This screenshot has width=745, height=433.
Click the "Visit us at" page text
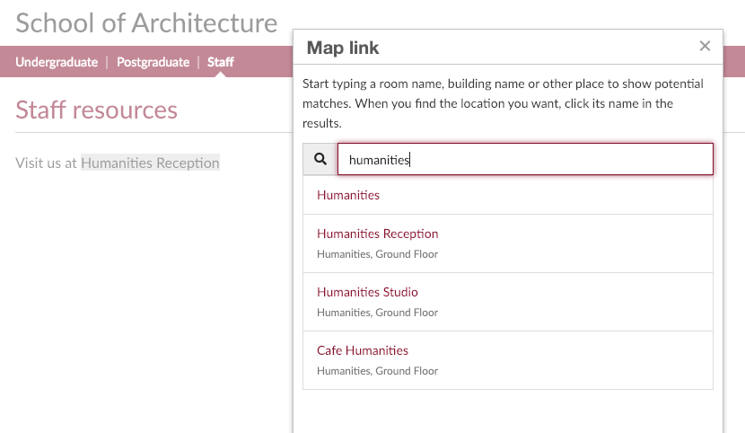pos(47,163)
